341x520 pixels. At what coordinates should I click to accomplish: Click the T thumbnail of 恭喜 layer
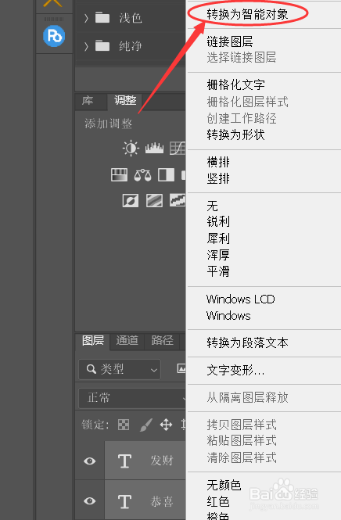click(124, 501)
